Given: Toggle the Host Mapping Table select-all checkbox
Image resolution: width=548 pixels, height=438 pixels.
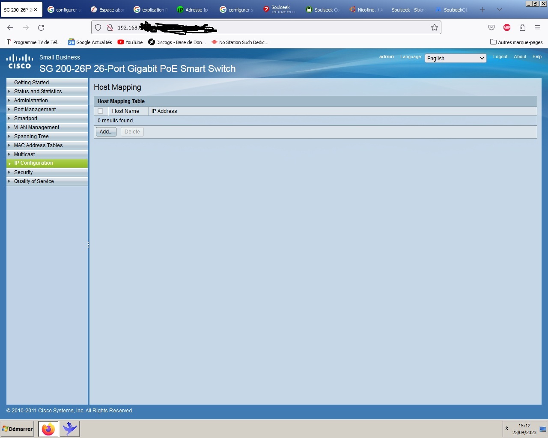Looking at the screenshot, I should click(101, 111).
